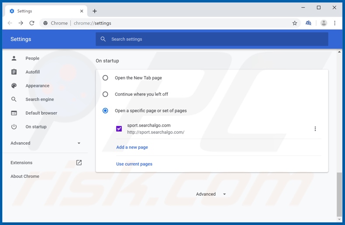Go to Default browser settings
This screenshot has height=225, width=345.
point(41,113)
